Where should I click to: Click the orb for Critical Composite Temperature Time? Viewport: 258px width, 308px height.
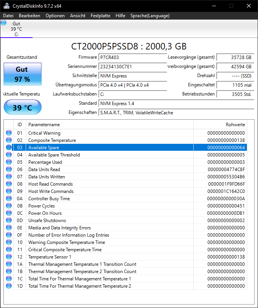click(x=9, y=249)
